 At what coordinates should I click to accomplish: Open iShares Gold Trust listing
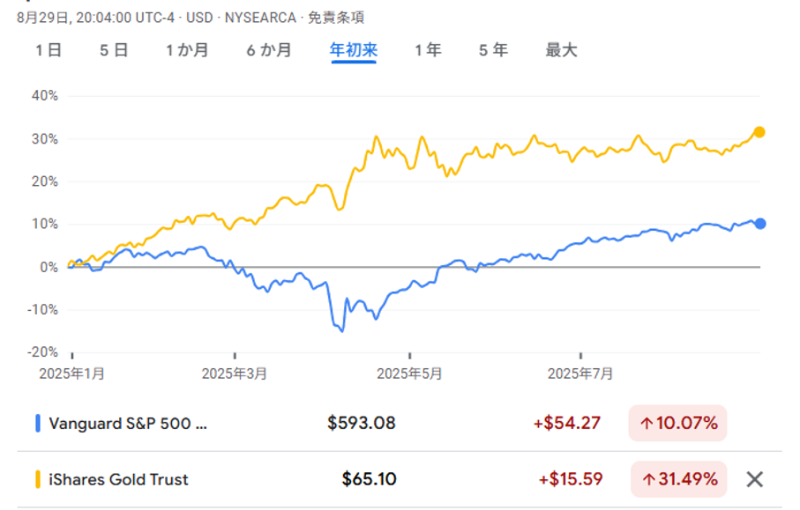pos(119,480)
